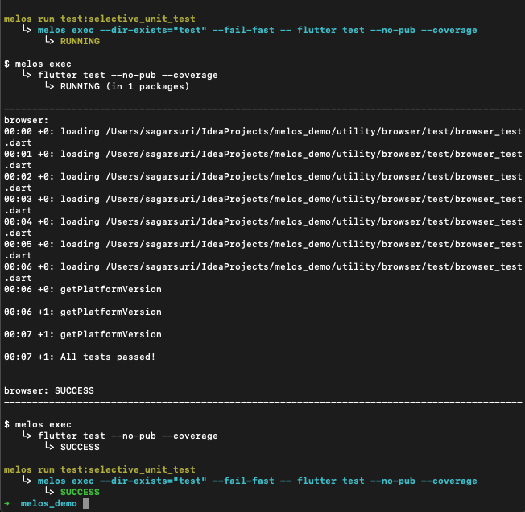Click white "flutter test --no-pub --coverage" above RUNNING

tap(127, 76)
